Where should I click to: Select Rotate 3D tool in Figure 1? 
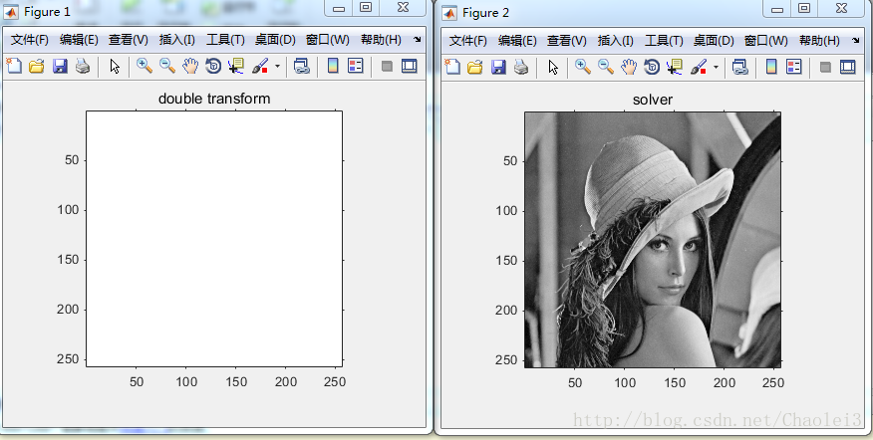213,67
